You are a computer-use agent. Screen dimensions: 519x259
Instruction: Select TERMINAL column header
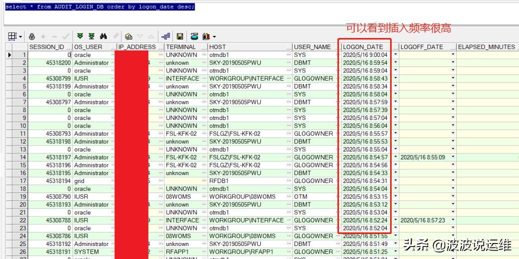coord(186,47)
